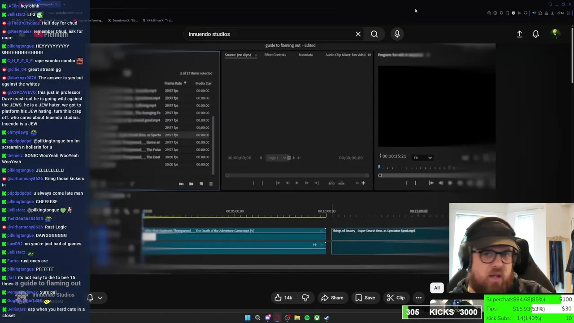Switch to the Source (no clips) tab
The width and height of the screenshot is (574, 323).
tap(238, 55)
